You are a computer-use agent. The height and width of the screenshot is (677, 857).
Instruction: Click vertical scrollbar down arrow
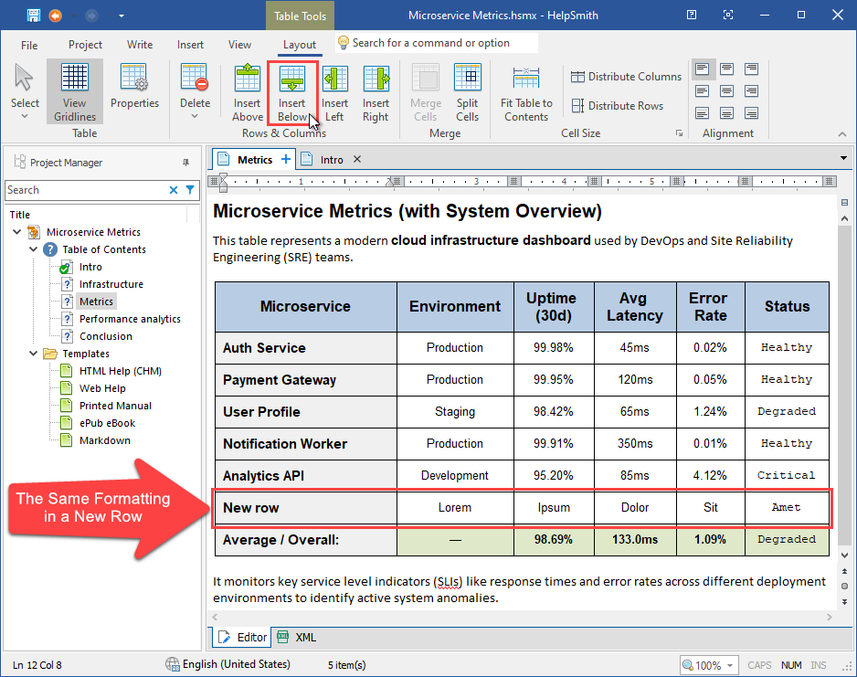pyautogui.click(x=844, y=555)
